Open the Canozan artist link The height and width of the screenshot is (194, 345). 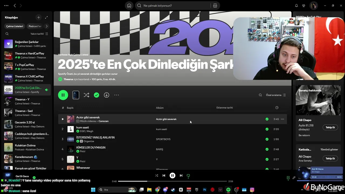tap(103, 121)
